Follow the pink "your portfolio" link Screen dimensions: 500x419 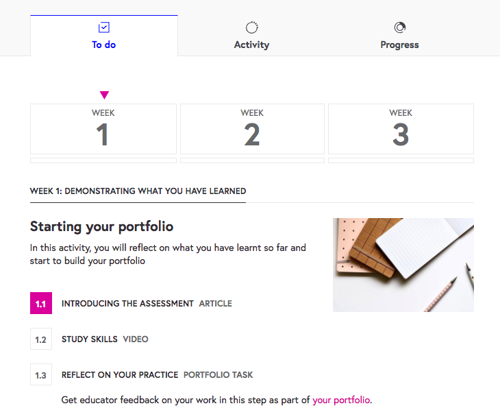pos(341,400)
